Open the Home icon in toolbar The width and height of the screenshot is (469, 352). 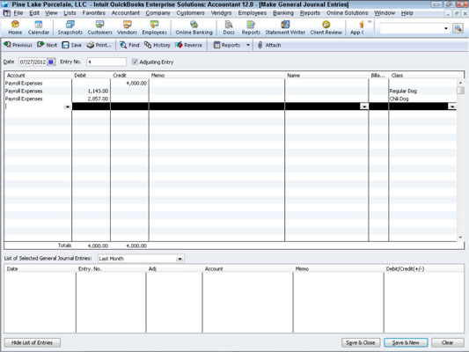coord(15,25)
